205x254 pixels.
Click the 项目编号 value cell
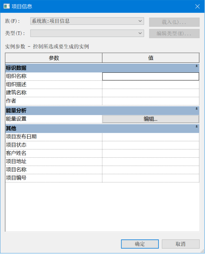151,178
